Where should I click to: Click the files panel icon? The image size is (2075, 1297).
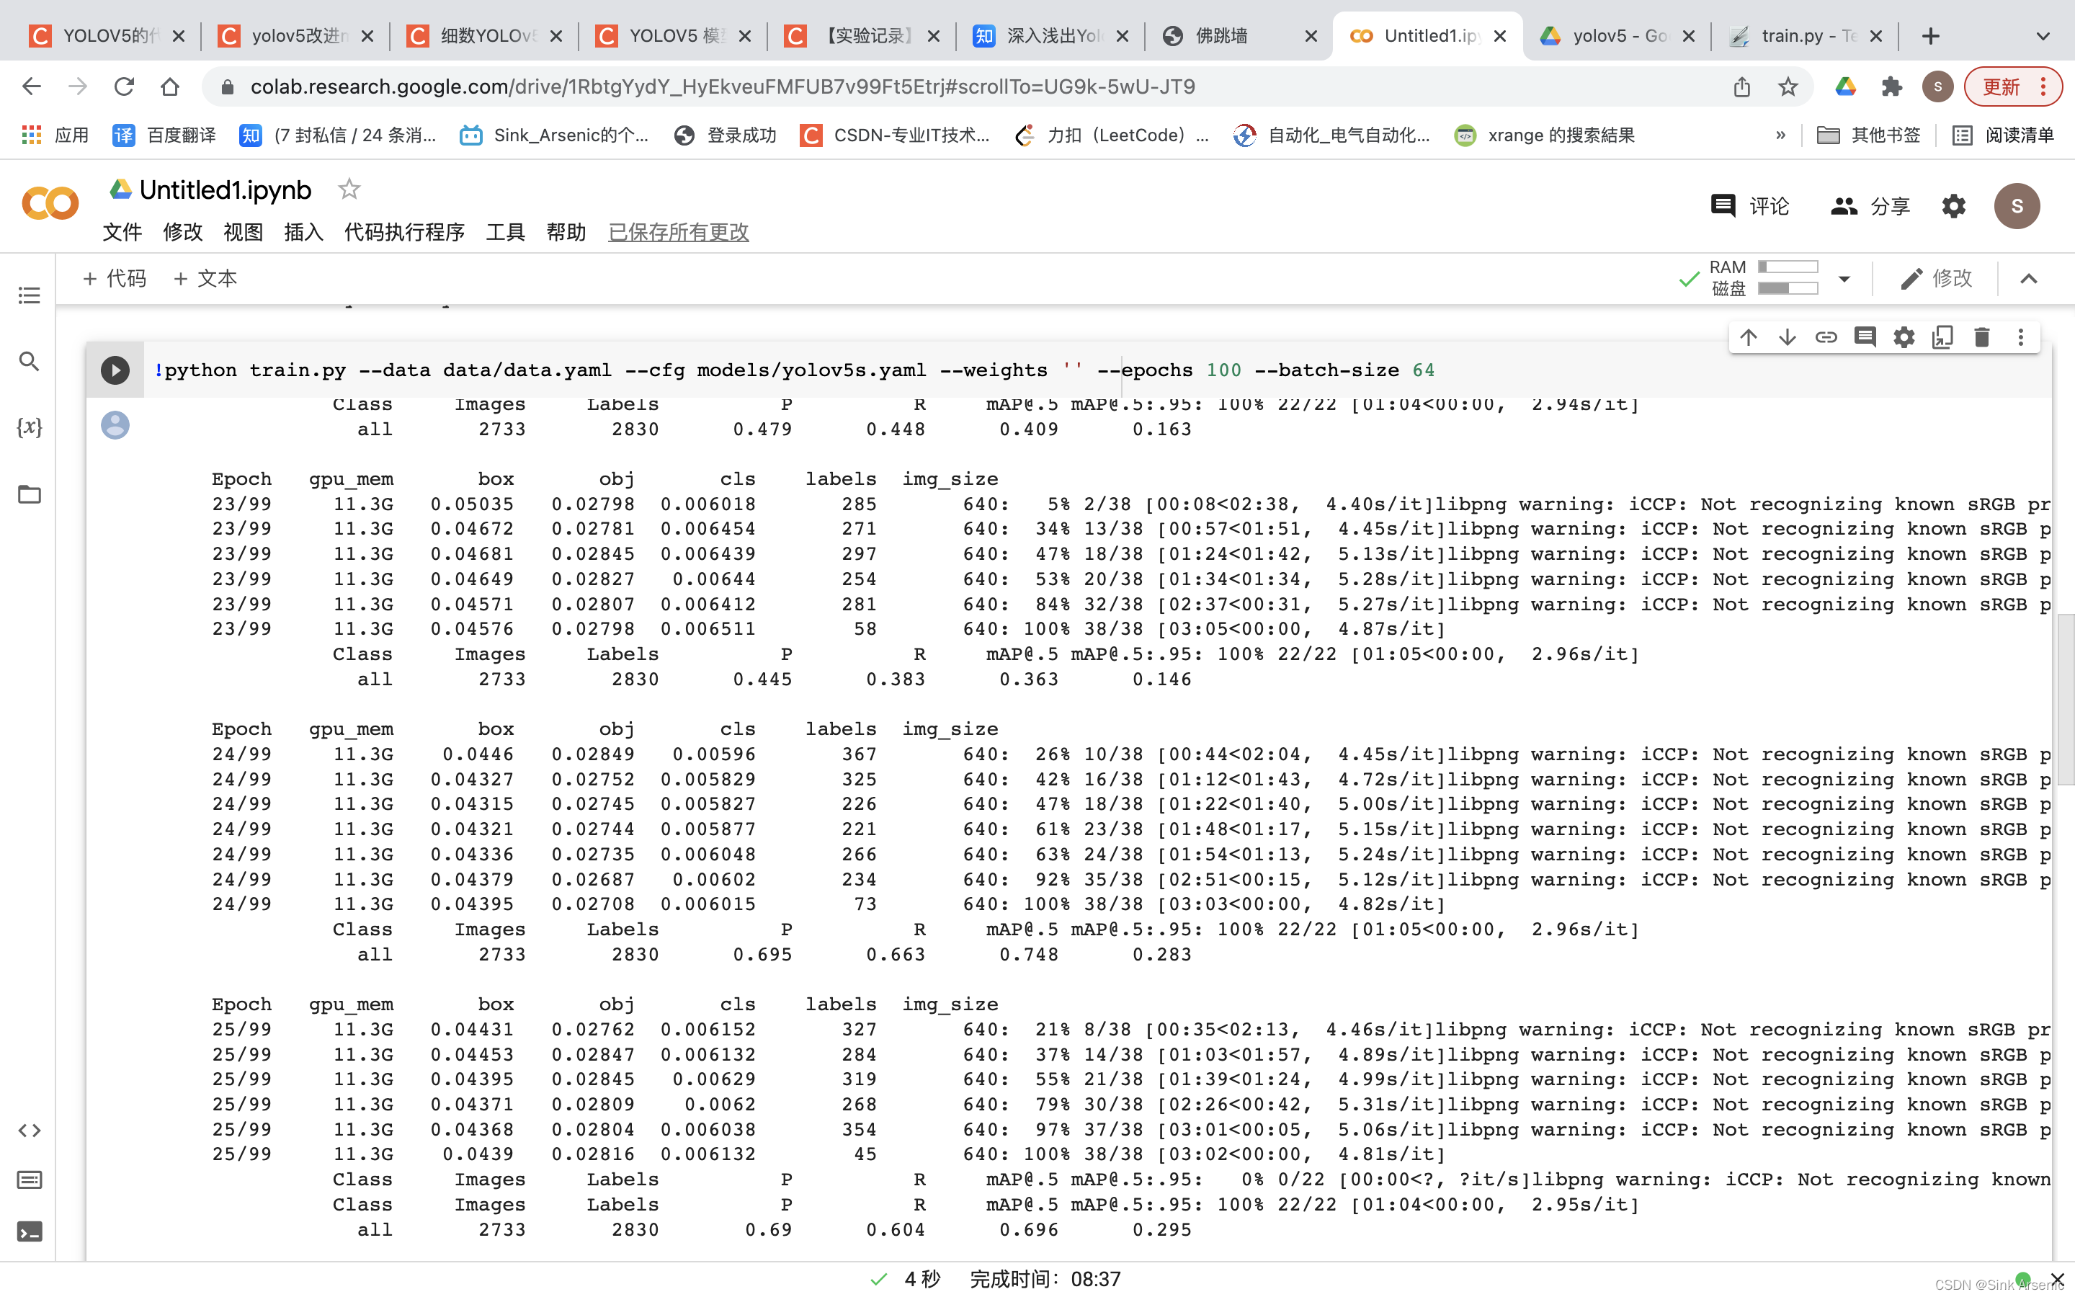(28, 493)
